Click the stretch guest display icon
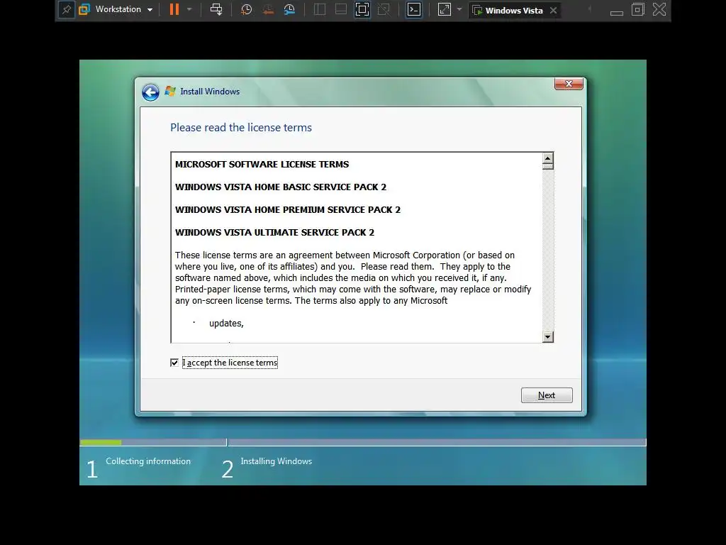This screenshot has width=726, height=545. [444, 9]
